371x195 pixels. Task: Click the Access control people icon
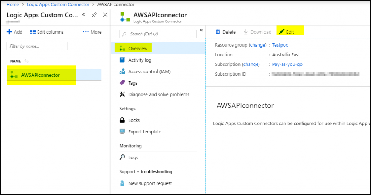point(122,71)
